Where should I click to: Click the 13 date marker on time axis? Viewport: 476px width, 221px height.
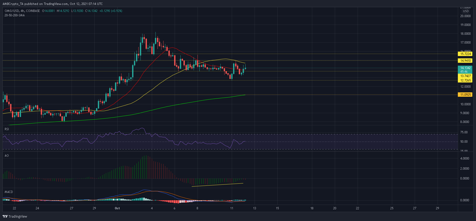pyautogui.click(x=255, y=208)
